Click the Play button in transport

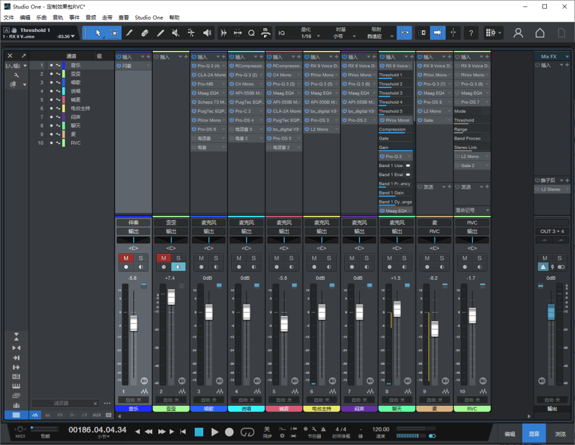pos(215,432)
